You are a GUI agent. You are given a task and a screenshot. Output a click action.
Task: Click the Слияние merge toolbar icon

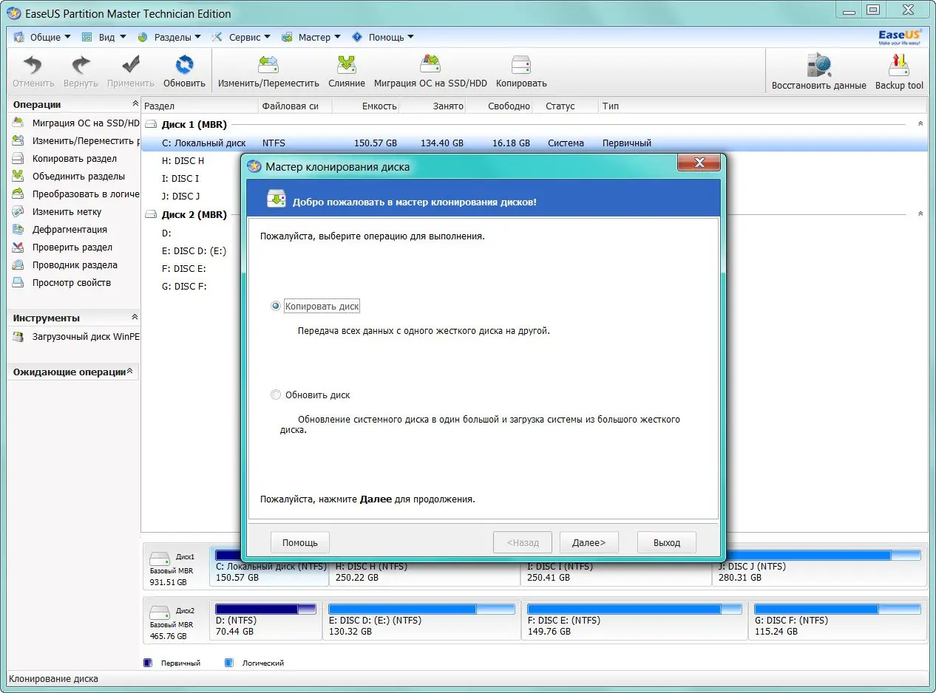click(347, 65)
